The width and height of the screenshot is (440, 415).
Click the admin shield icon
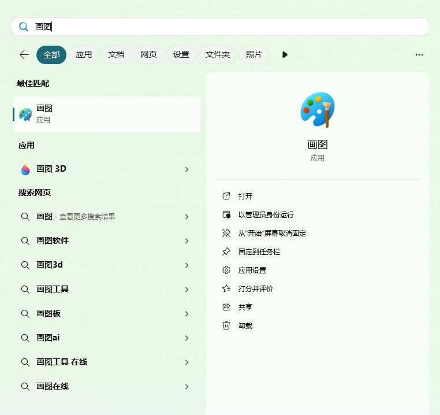click(x=226, y=214)
